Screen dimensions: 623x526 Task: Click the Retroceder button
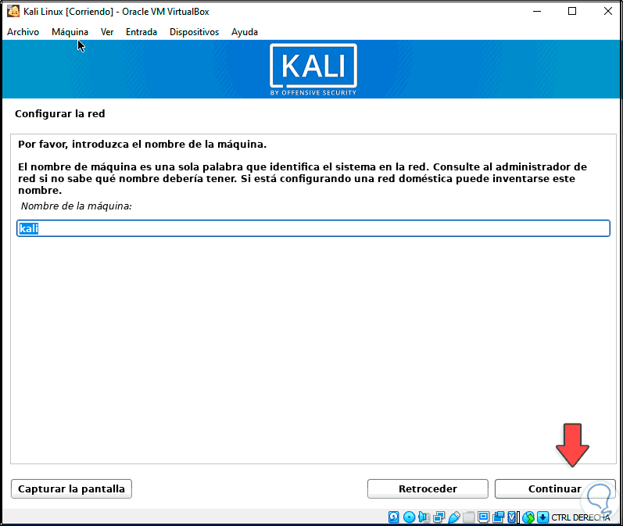coord(428,488)
